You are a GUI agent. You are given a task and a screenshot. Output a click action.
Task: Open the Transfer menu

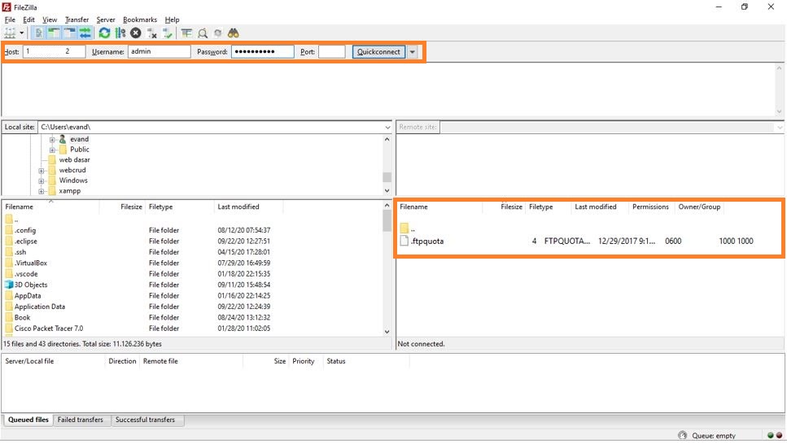click(77, 20)
